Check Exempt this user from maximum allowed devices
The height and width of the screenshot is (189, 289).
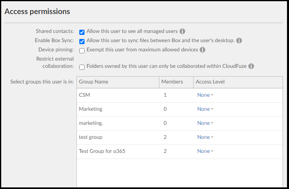(82, 51)
